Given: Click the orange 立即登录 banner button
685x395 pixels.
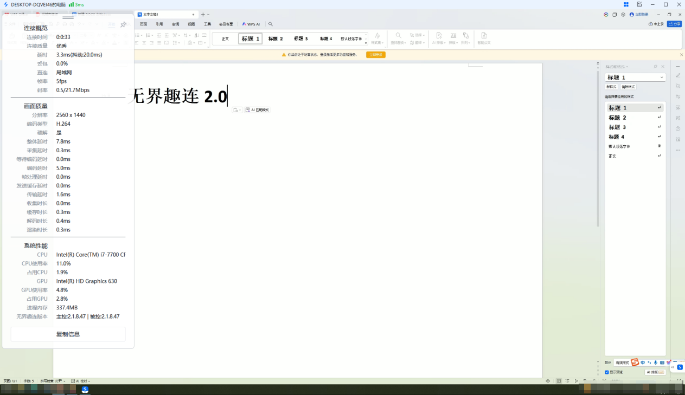Looking at the screenshot, I should tap(375, 55).
